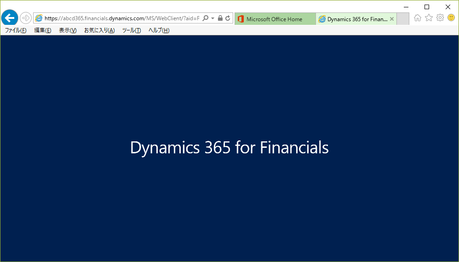Click the Office logo on the first tab
Screen dimensions: 459x262
(241, 19)
